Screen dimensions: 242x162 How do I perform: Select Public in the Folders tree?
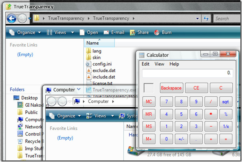pyautogui.click(x=28, y=112)
